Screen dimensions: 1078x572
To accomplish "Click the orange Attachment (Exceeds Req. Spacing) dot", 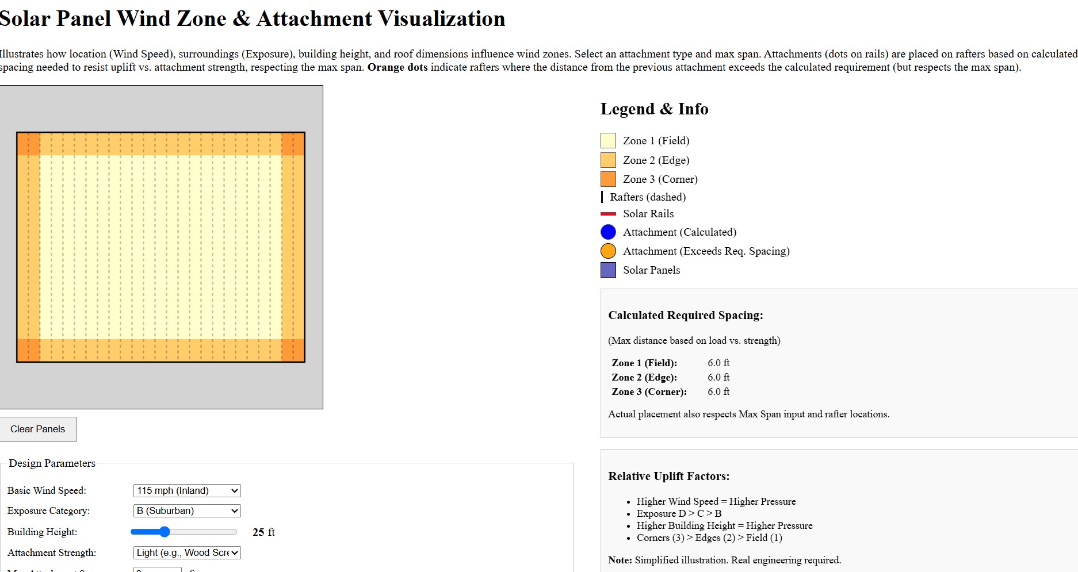I will tap(608, 251).
